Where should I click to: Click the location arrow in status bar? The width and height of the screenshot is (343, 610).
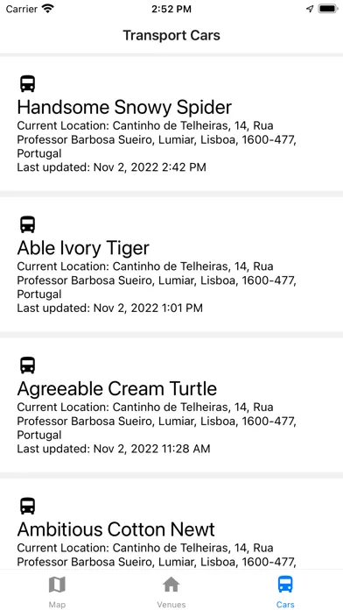pos(310,9)
